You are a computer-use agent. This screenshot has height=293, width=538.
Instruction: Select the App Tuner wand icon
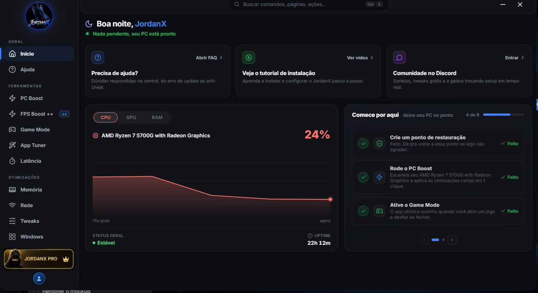pos(12,145)
